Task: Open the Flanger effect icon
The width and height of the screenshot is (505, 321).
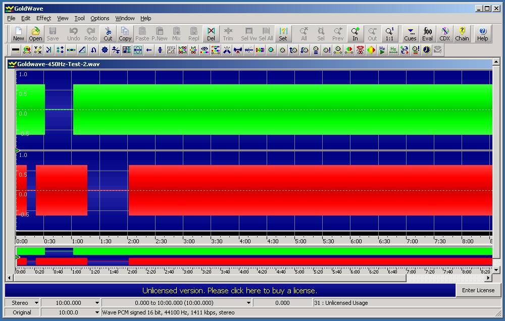Action: pos(71,50)
